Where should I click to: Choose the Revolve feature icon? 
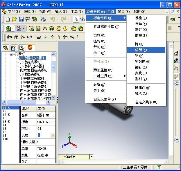pyautogui.click(x=45, y=28)
